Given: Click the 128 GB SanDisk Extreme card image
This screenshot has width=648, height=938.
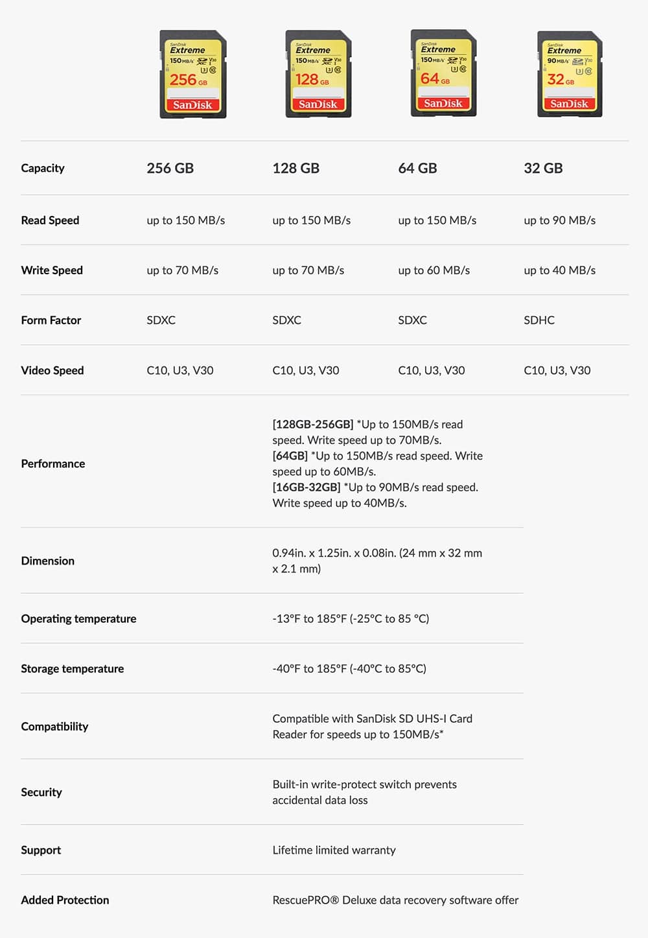Looking at the screenshot, I should point(319,74).
